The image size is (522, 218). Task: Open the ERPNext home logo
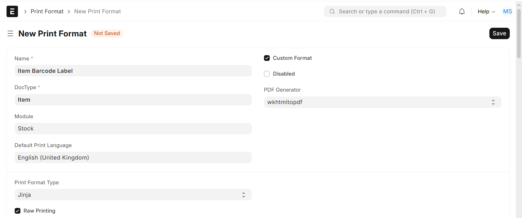(12, 11)
